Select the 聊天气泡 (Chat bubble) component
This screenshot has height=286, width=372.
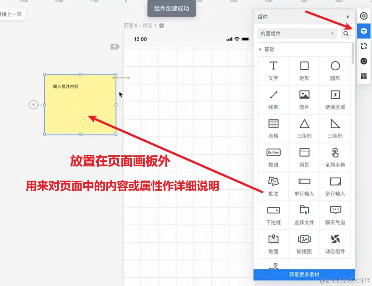[x=335, y=215]
